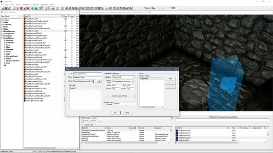Image resolution: width=273 pixels, height=153 pixels.
Task: Collapse the WorldObjects tree category
Action: tap(2, 38)
